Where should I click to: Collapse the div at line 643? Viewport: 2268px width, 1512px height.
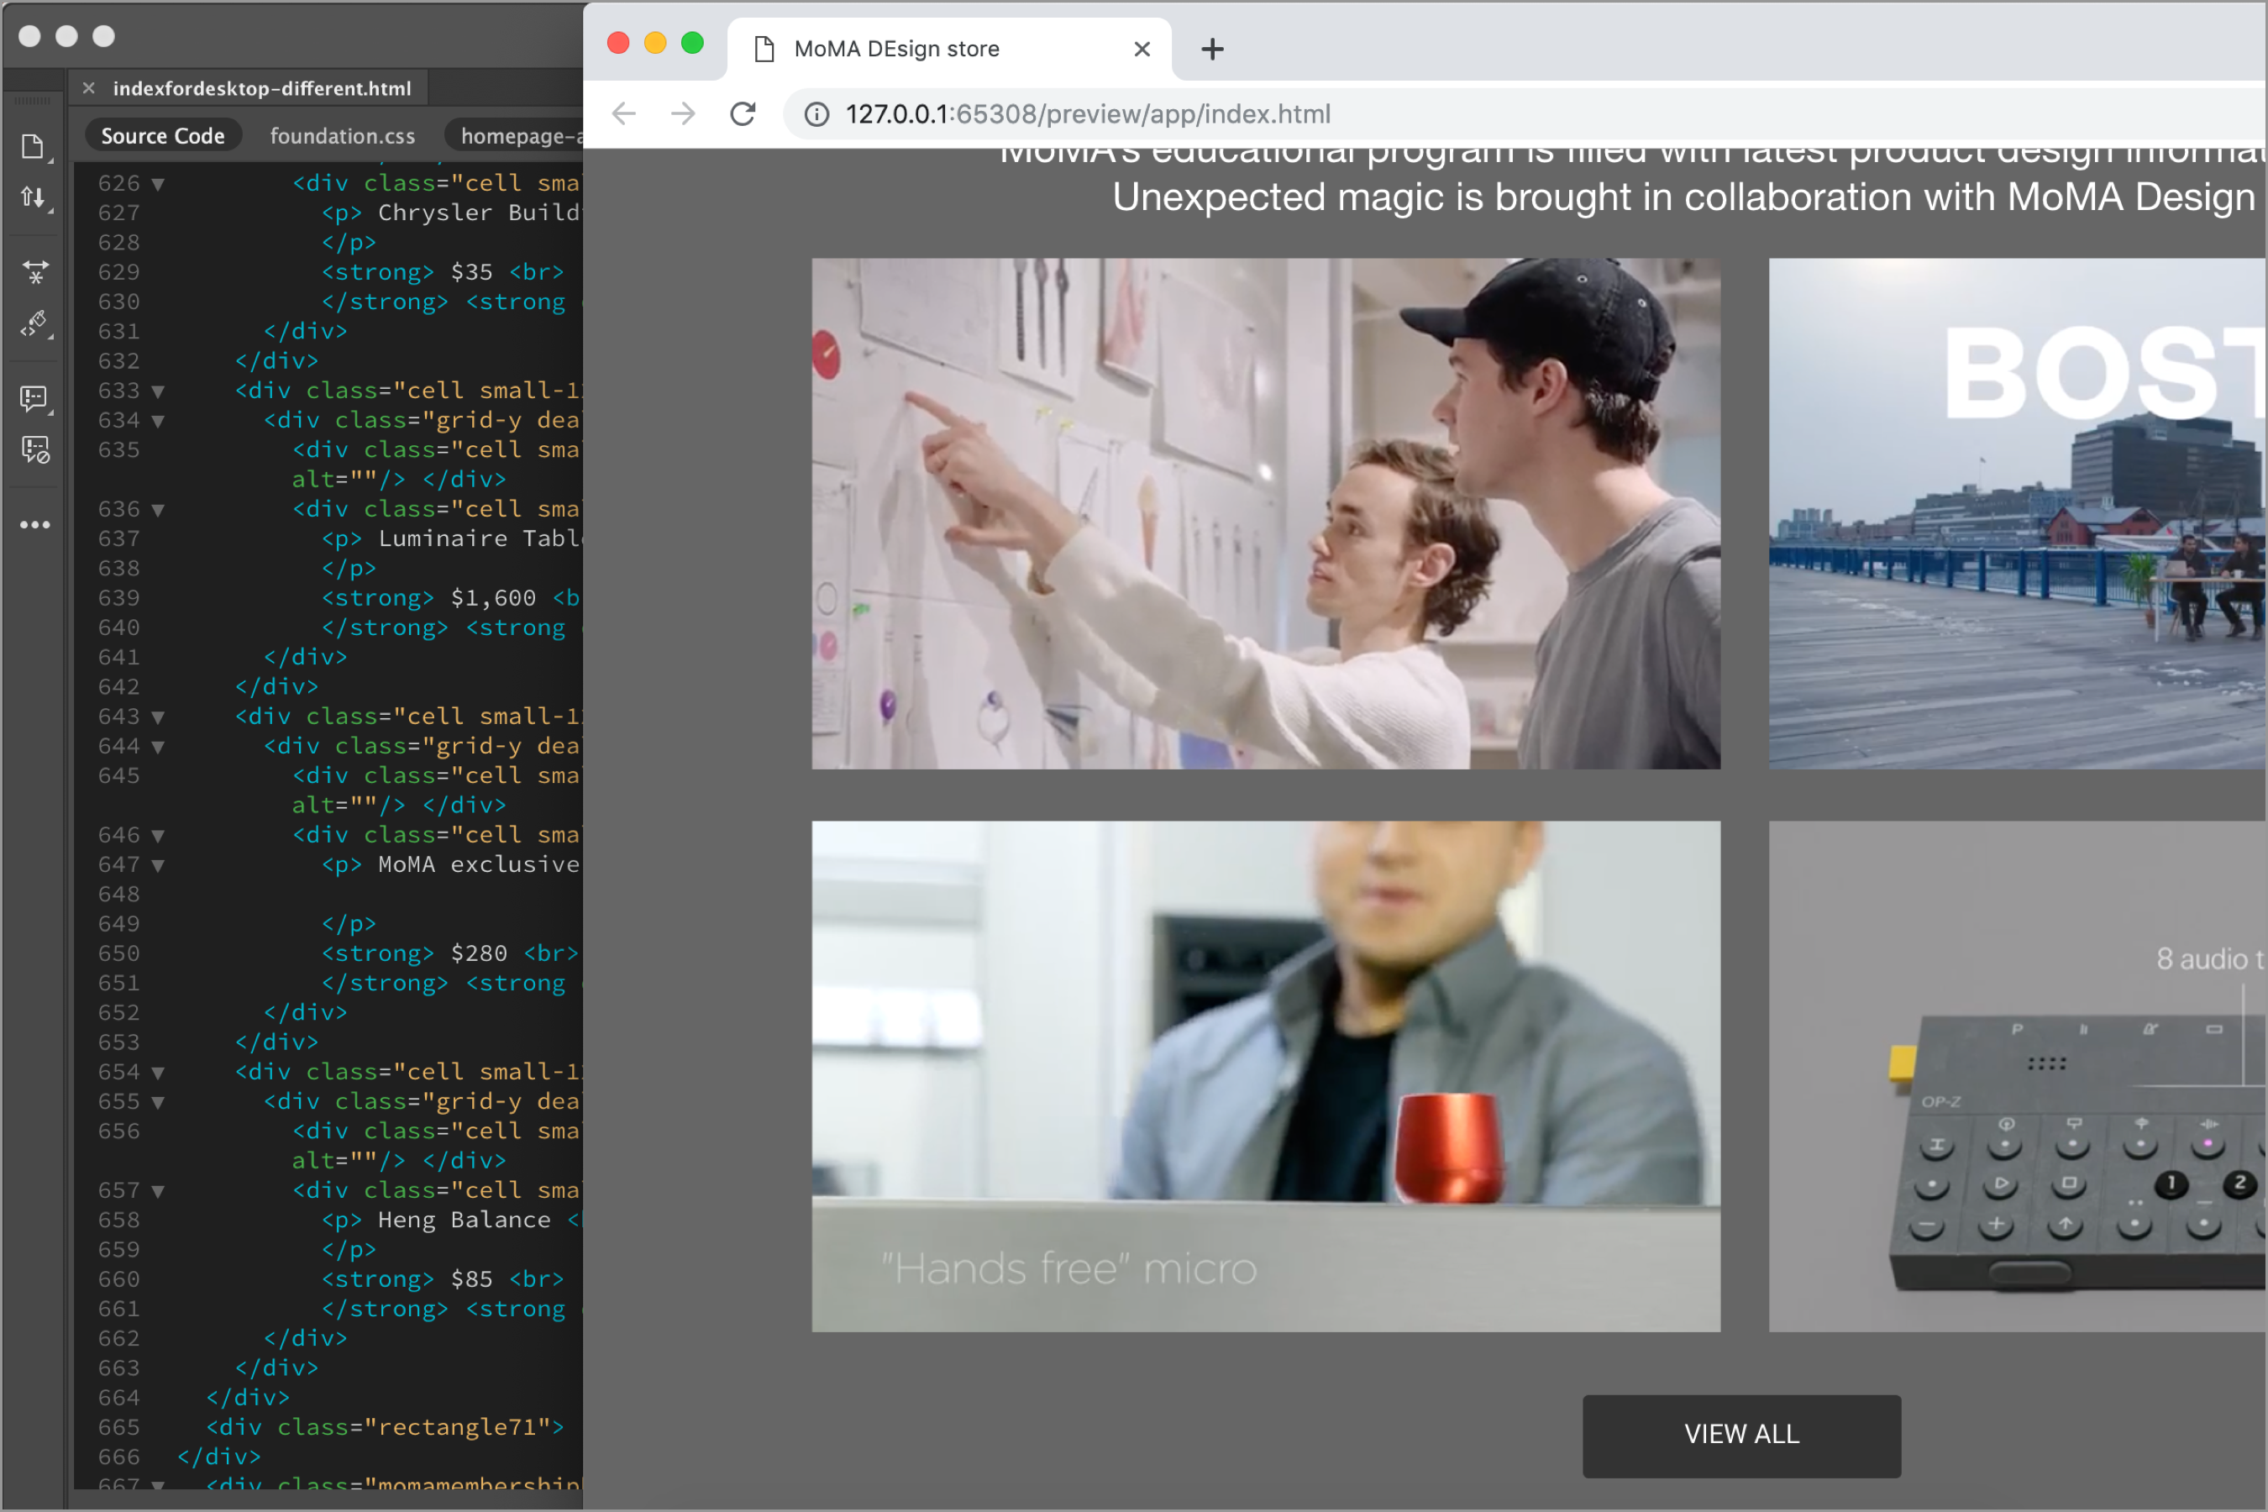[x=157, y=717]
